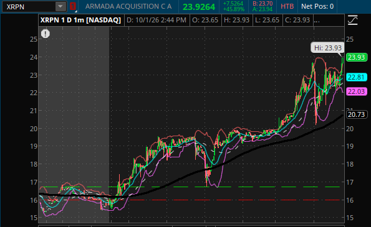Screen dimensions: 371x227
Task: Open the symbol selector dropdown arrow
Action: 60,7
